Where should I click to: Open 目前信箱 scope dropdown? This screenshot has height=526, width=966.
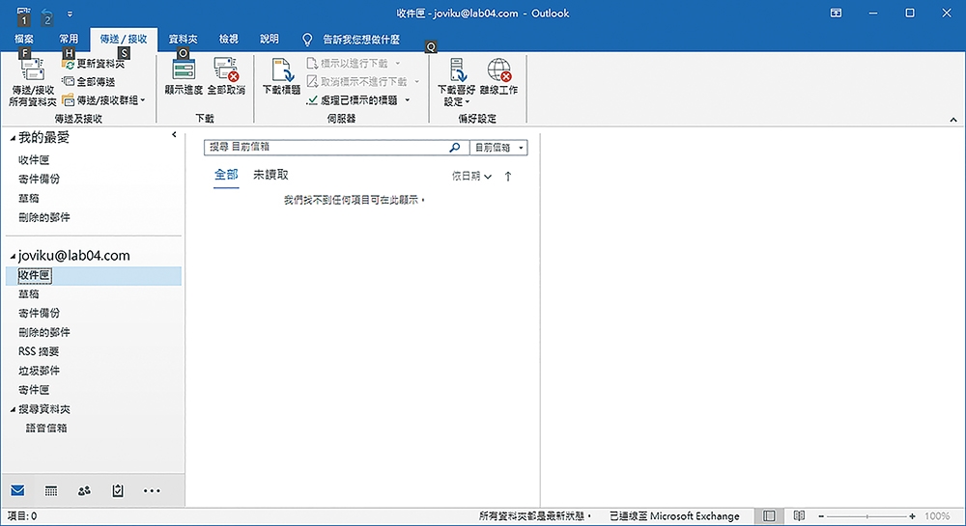coord(498,148)
